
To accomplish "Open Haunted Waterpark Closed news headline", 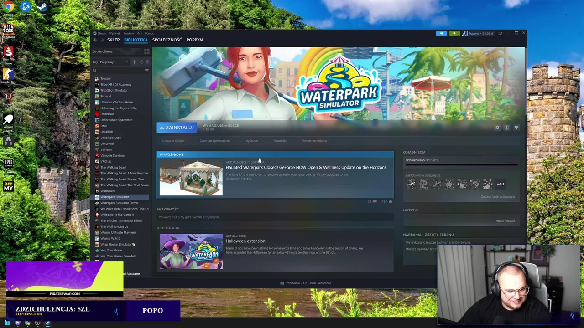I will [305, 167].
